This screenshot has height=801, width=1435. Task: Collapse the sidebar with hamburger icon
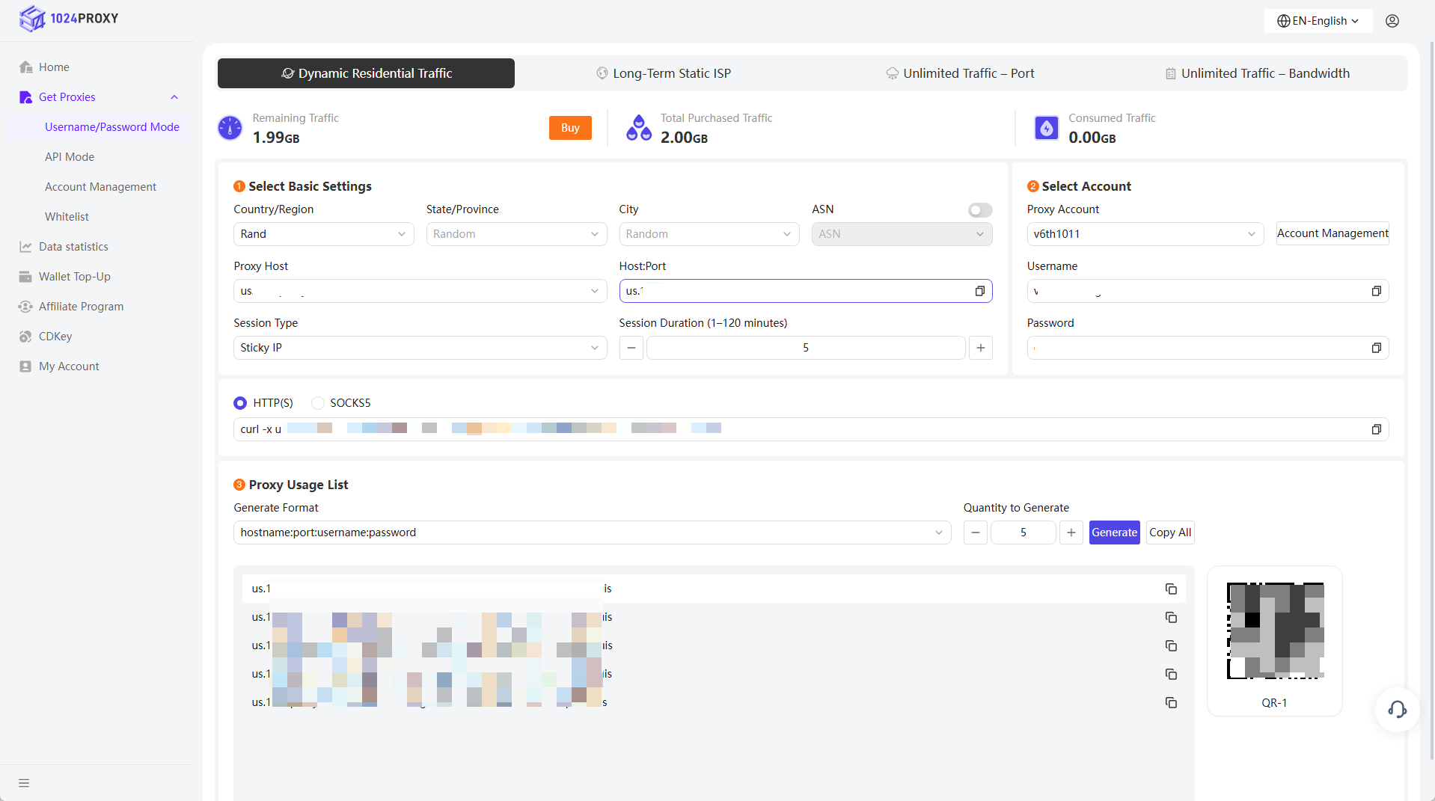pos(24,783)
